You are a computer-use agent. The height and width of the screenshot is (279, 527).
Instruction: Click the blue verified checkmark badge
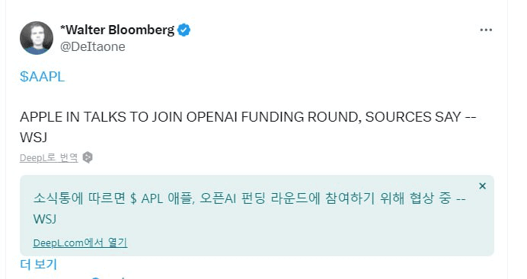tap(184, 30)
